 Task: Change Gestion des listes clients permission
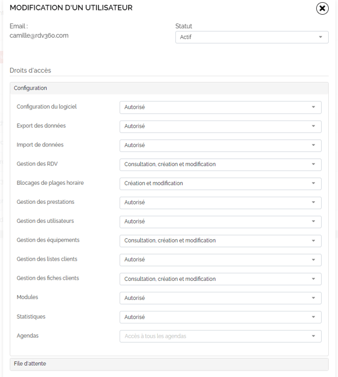(220, 260)
